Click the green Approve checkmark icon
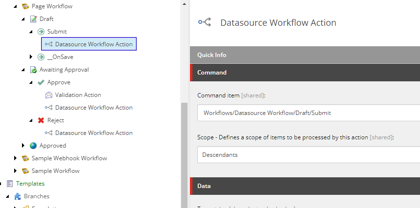Viewport: 420px width, 208px height. click(x=41, y=82)
